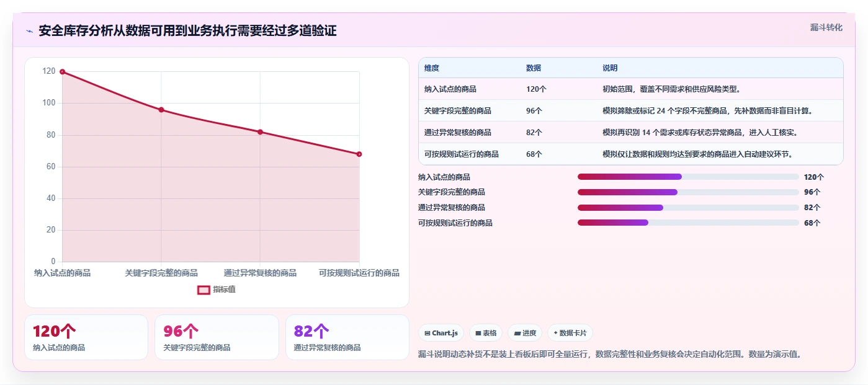Click the 表格 tag chip

coord(486,333)
